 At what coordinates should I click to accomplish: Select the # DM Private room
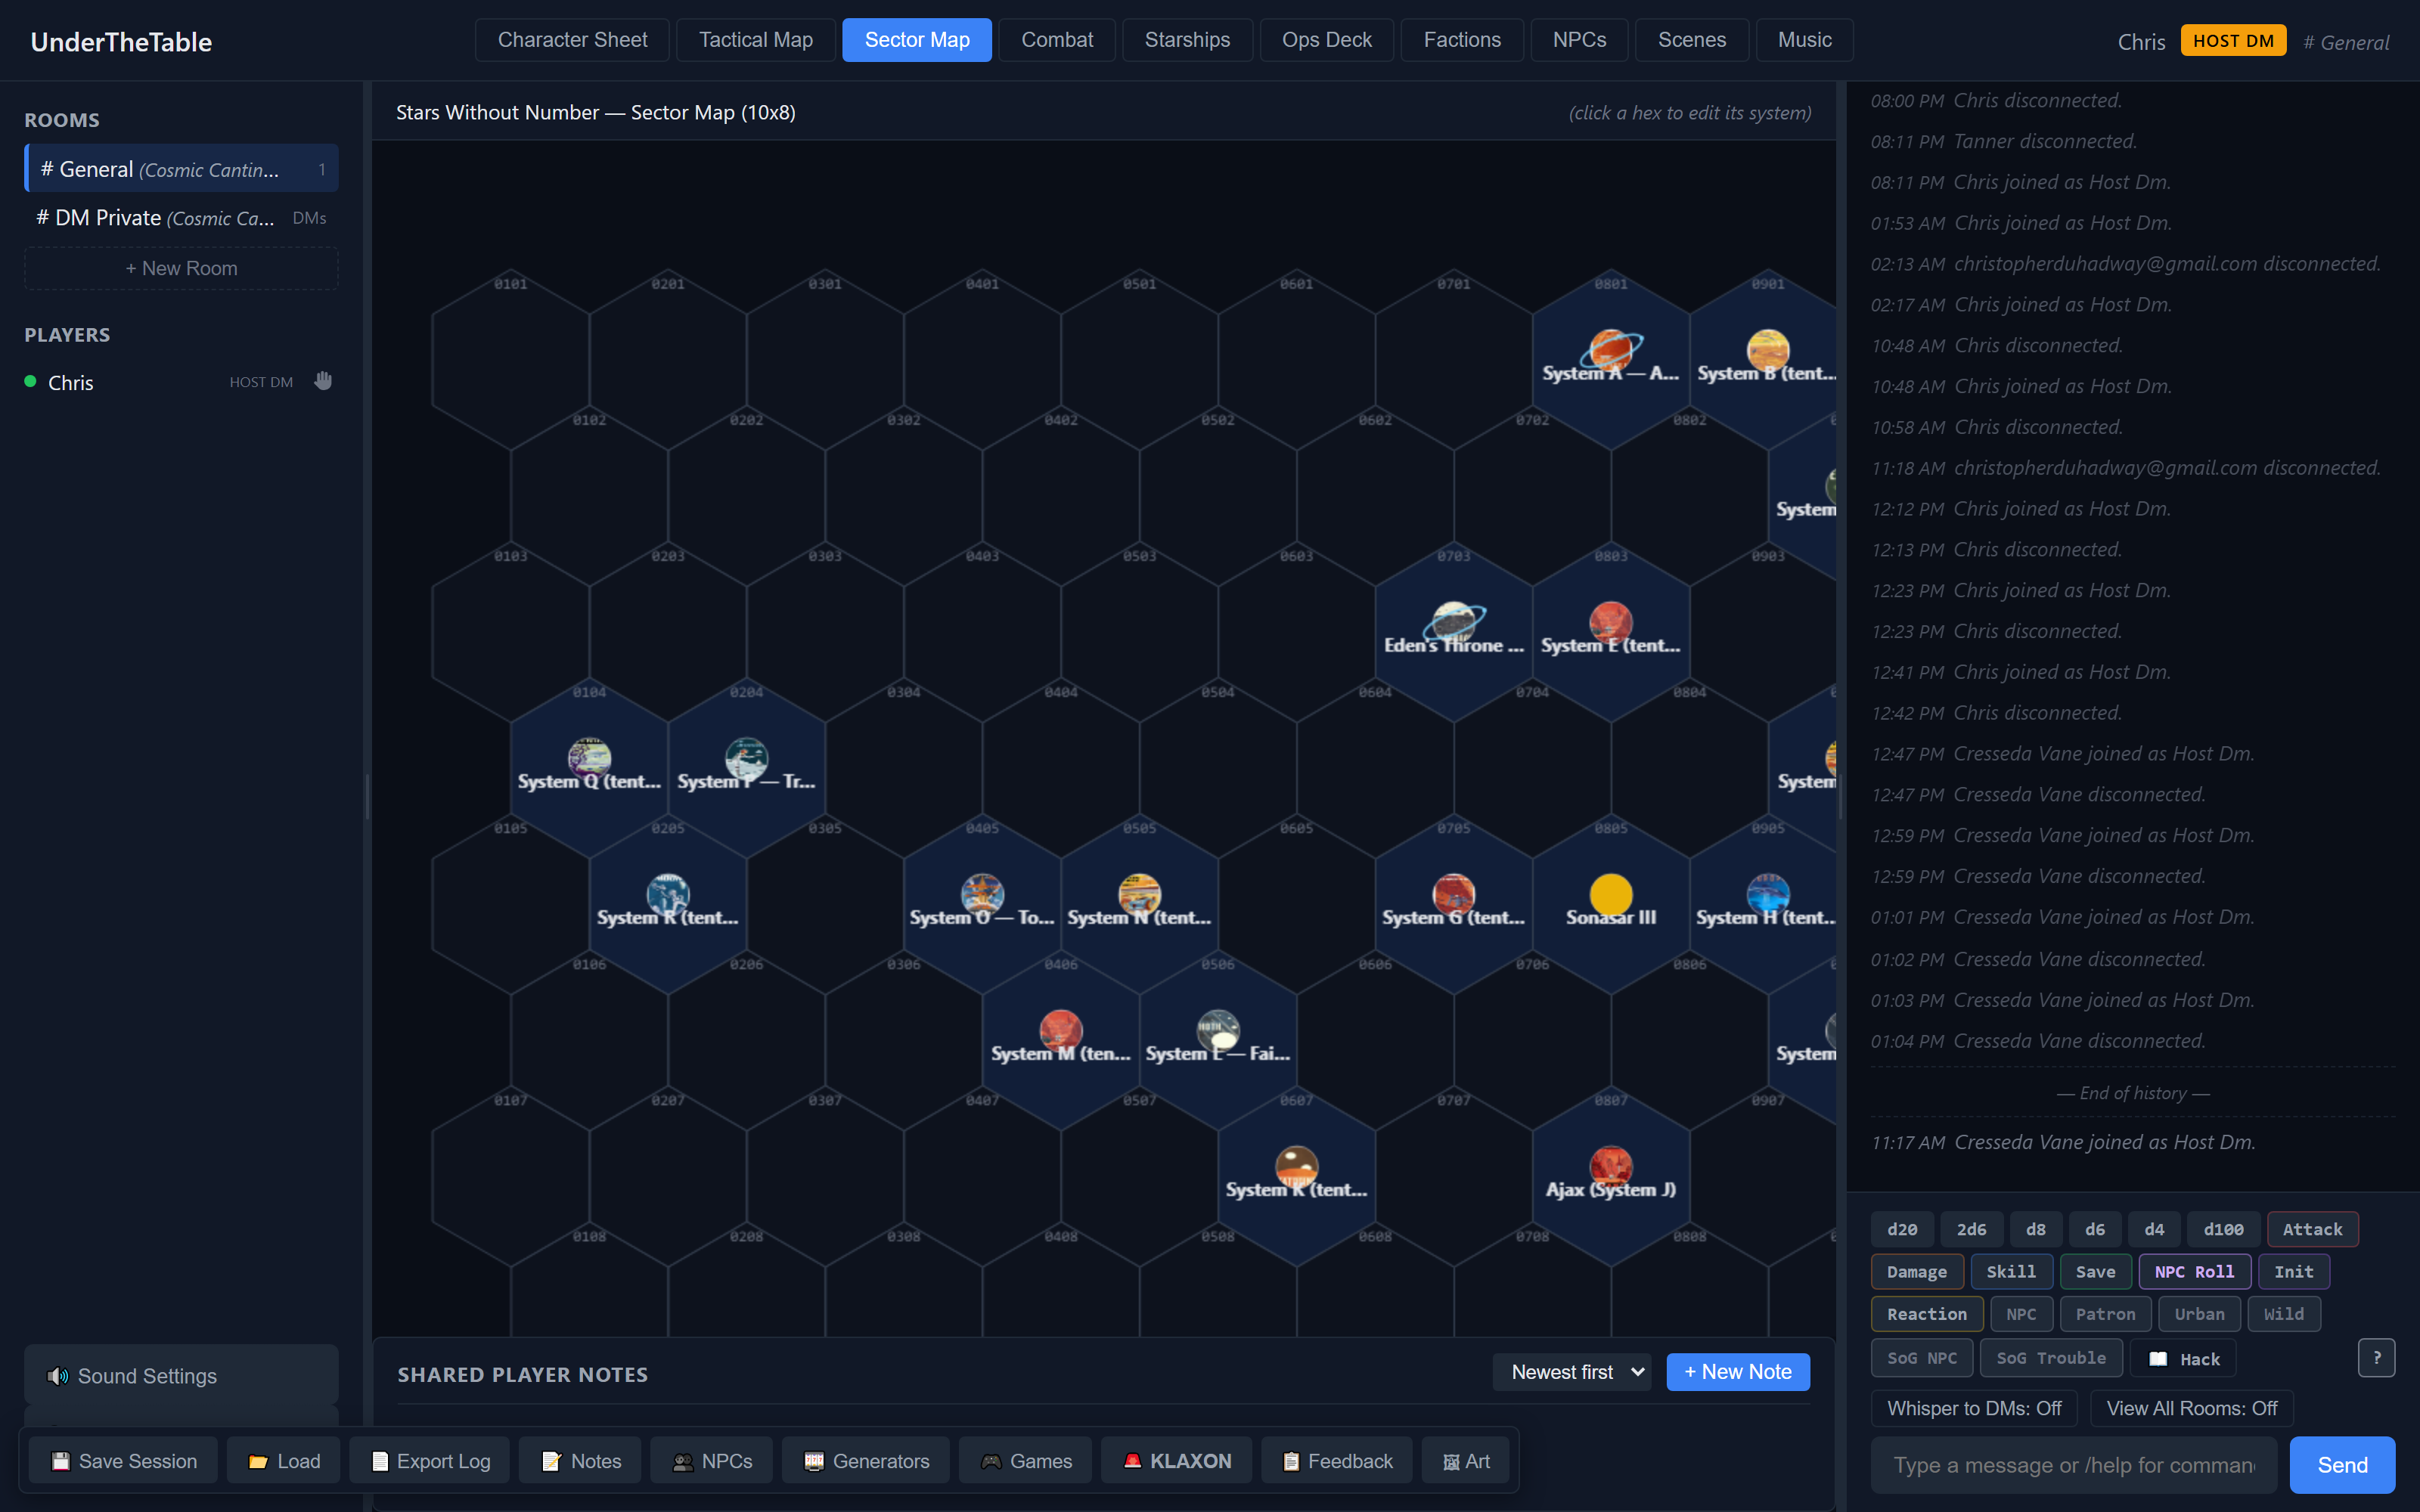(181, 218)
